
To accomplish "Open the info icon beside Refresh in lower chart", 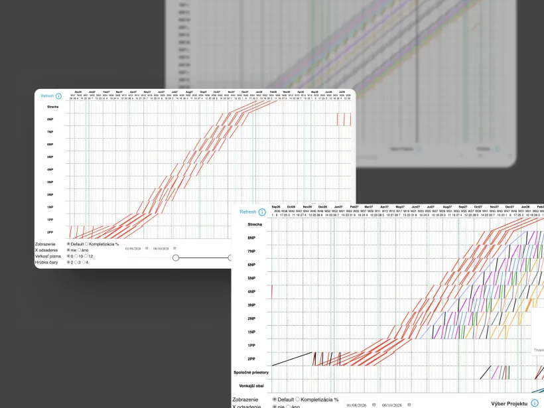I will pyautogui.click(x=263, y=212).
